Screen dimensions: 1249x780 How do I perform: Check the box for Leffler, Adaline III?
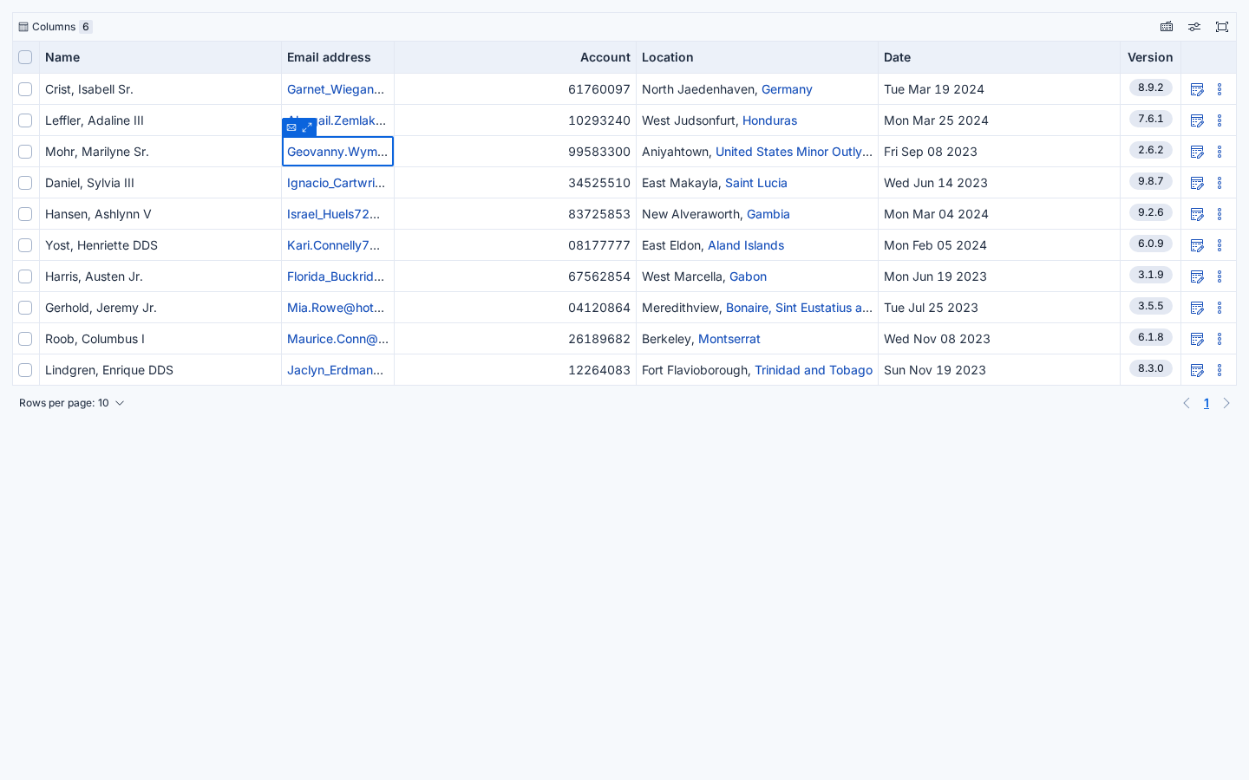pos(25,120)
